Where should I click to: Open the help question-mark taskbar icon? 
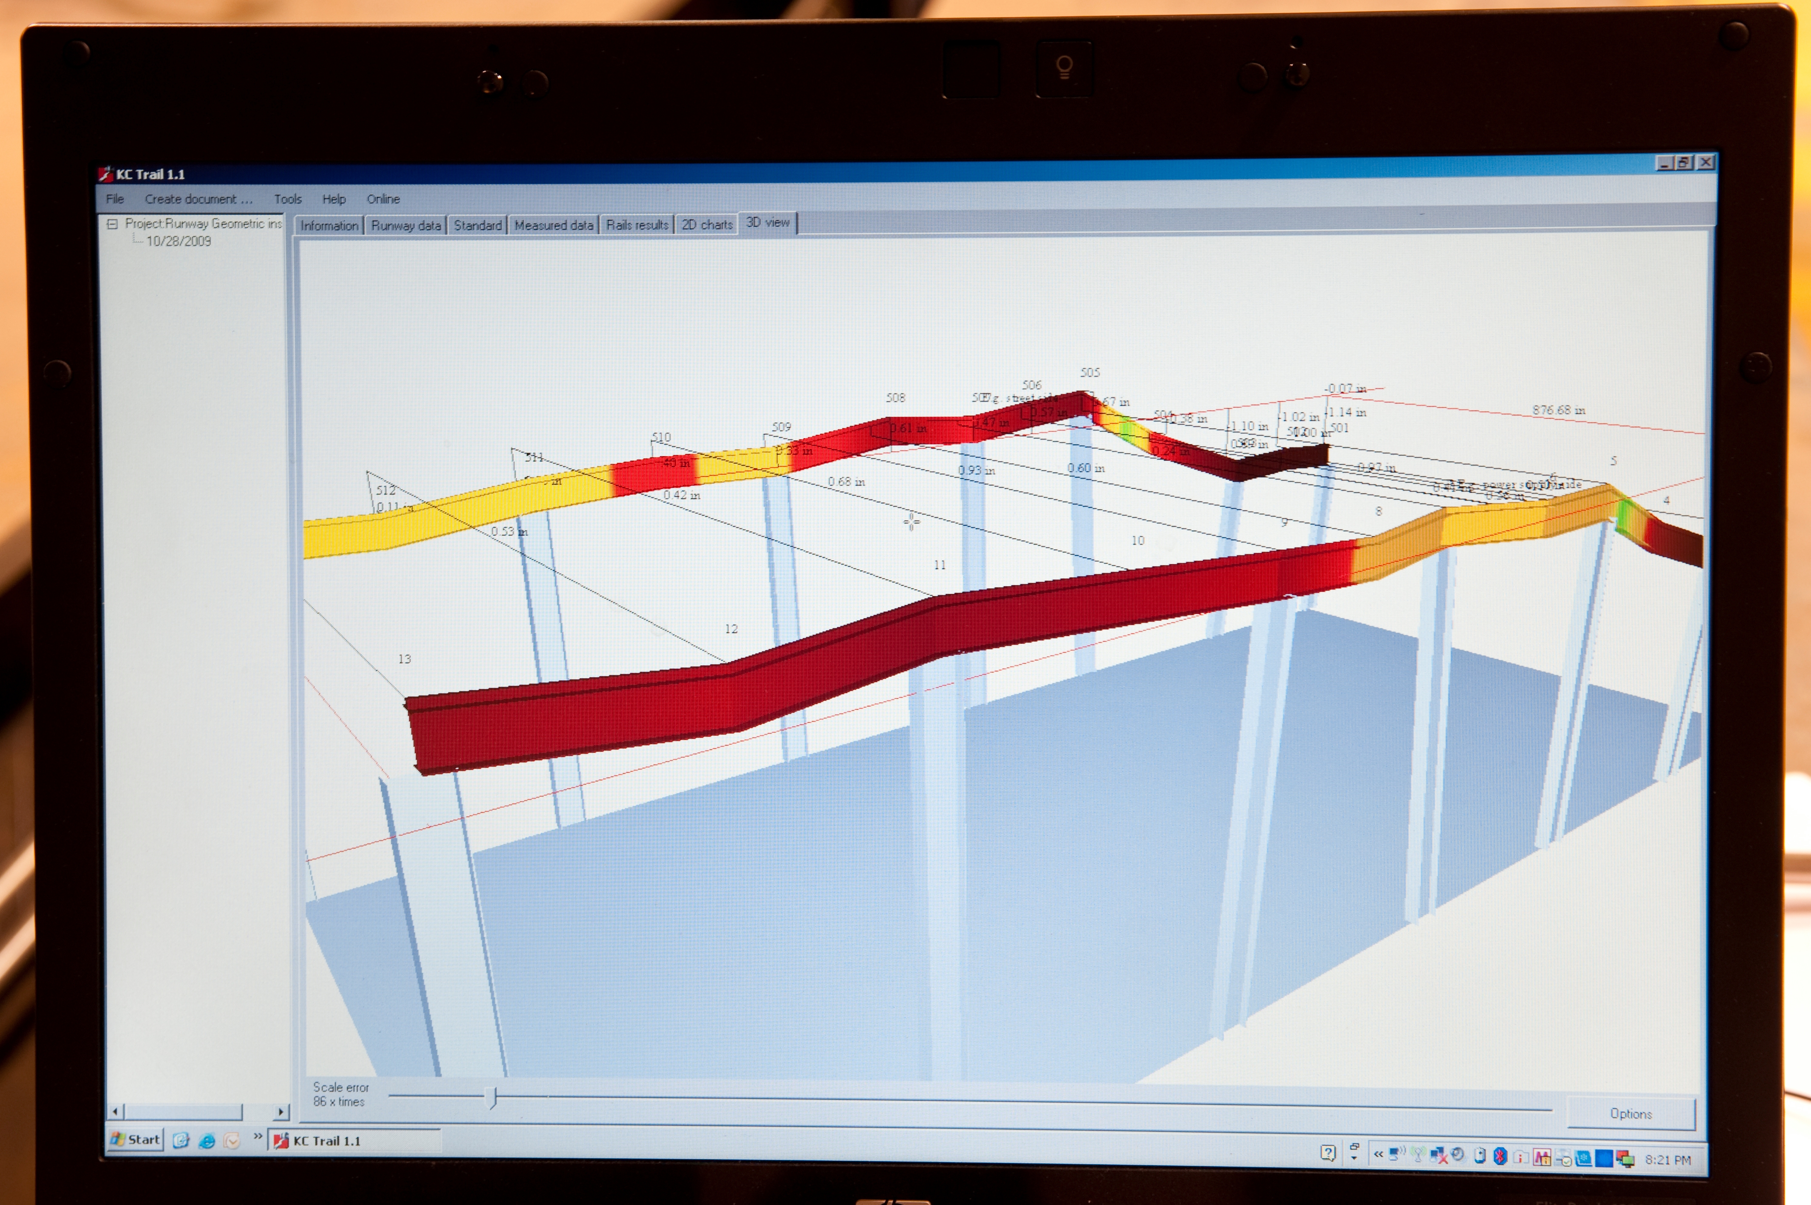click(x=1328, y=1153)
